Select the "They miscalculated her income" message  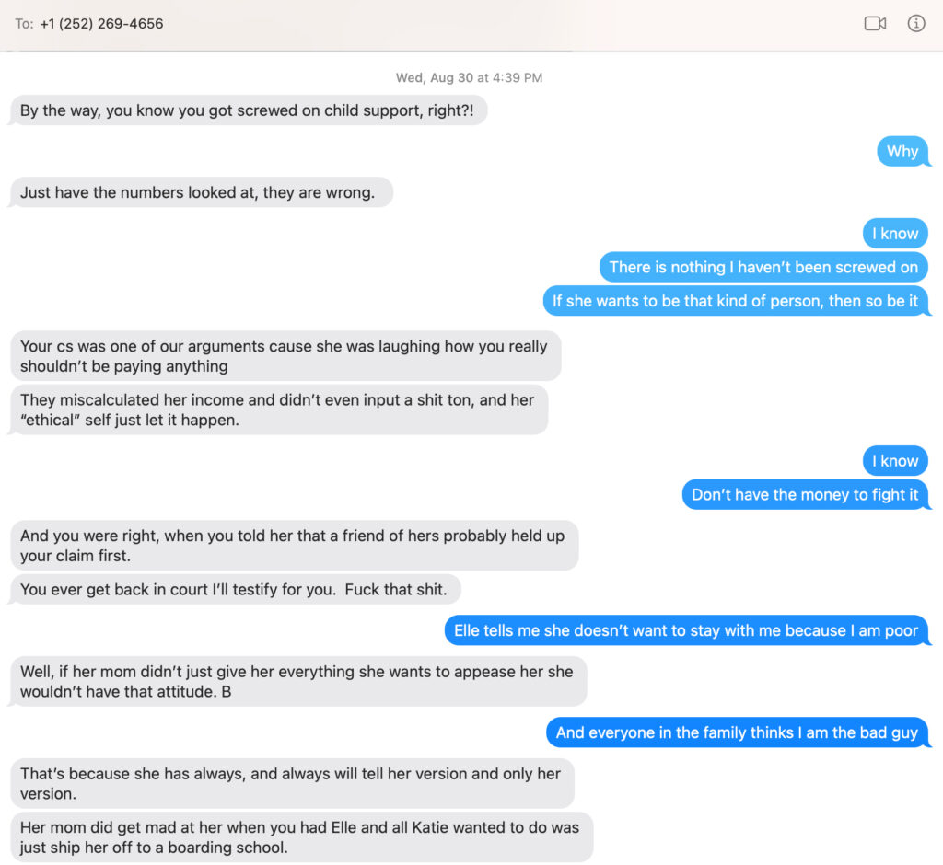pos(277,409)
